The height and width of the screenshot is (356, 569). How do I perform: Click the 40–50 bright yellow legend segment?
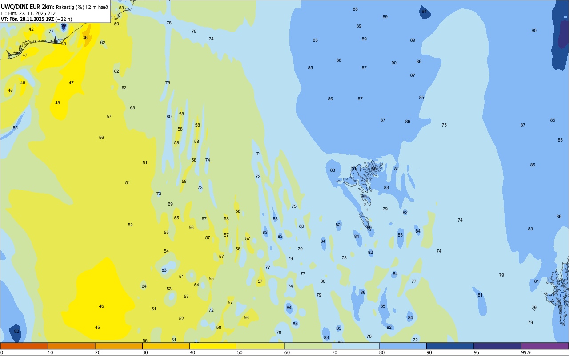(213, 346)
